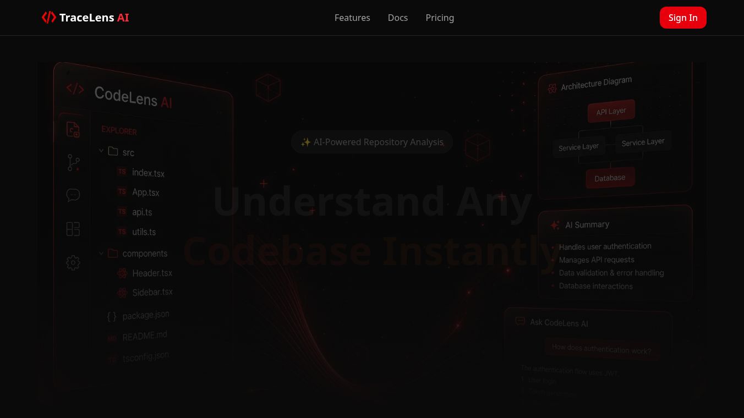
Task: Click the Architecture Diagram panel icon
Action: pos(552,89)
